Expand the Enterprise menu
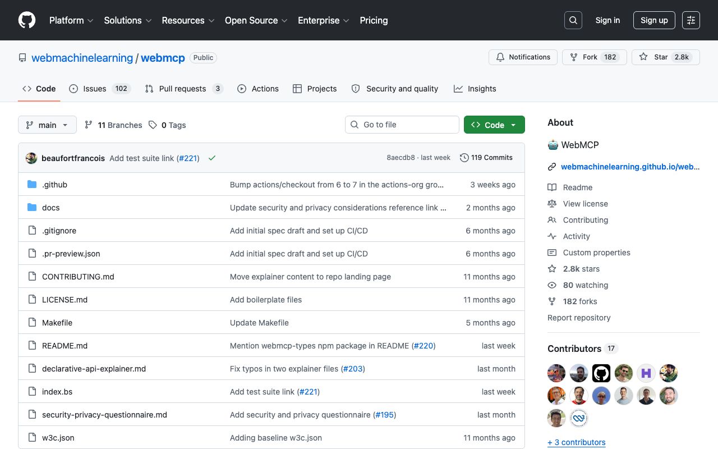The width and height of the screenshot is (718, 449). tap(323, 20)
